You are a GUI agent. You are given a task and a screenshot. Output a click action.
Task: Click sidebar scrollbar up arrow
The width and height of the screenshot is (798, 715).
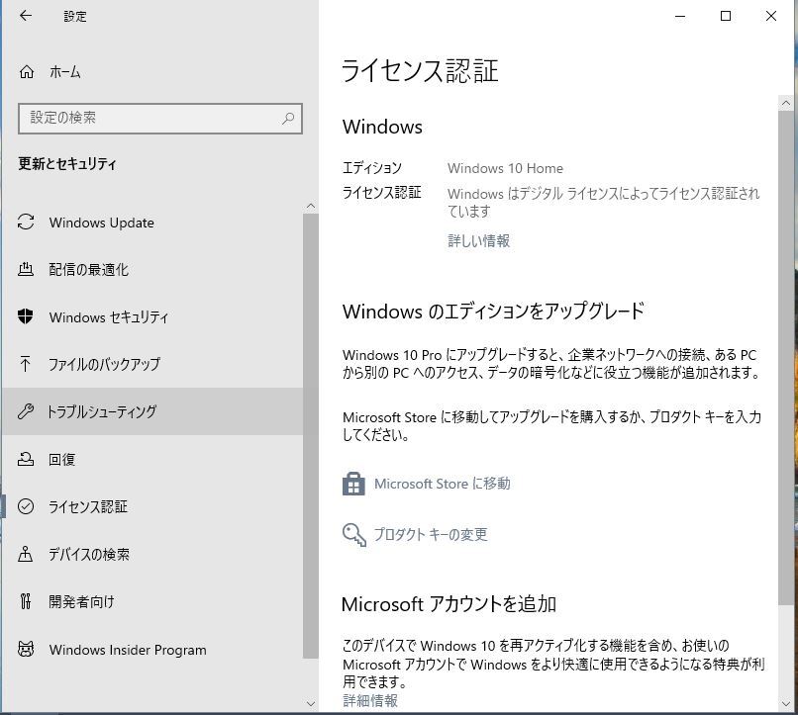coord(311,207)
